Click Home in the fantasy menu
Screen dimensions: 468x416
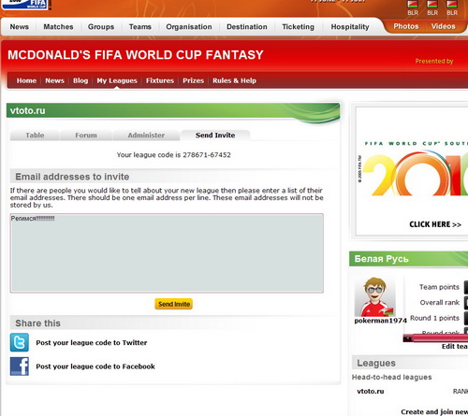coord(26,80)
